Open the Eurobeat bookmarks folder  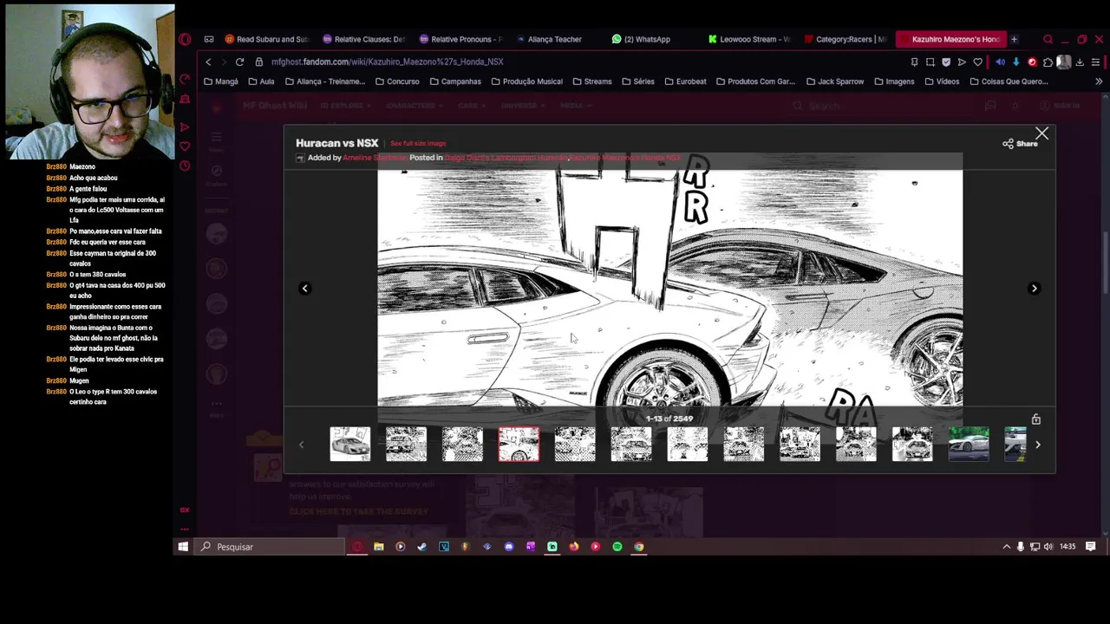(684, 81)
